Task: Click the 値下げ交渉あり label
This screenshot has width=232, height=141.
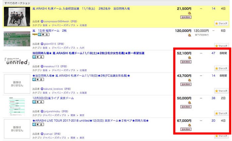Action: click(202, 35)
